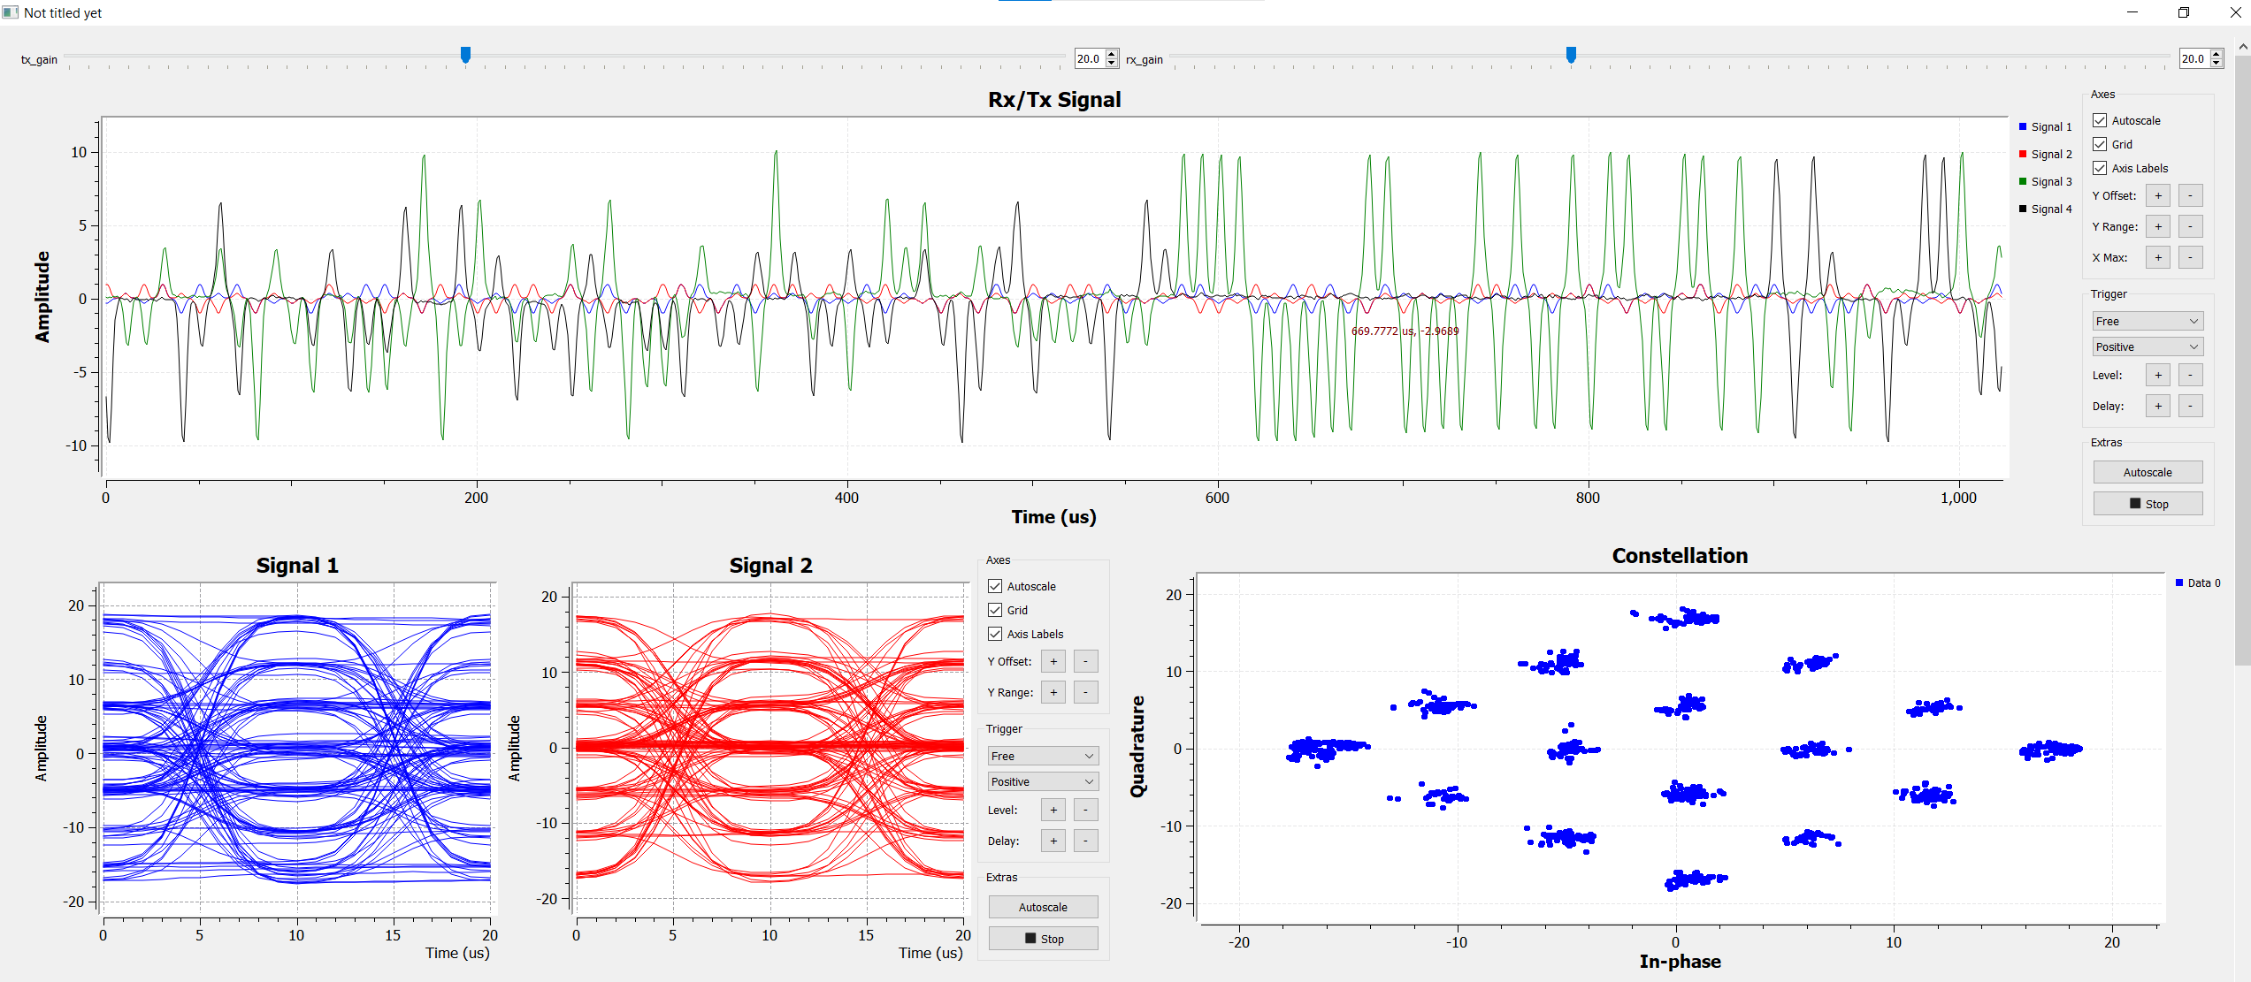Click the Signal 2 eye diagram title
Screen dimensions: 2251x982
click(x=770, y=566)
